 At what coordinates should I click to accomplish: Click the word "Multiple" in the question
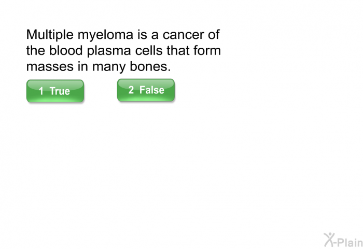[50, 35]
